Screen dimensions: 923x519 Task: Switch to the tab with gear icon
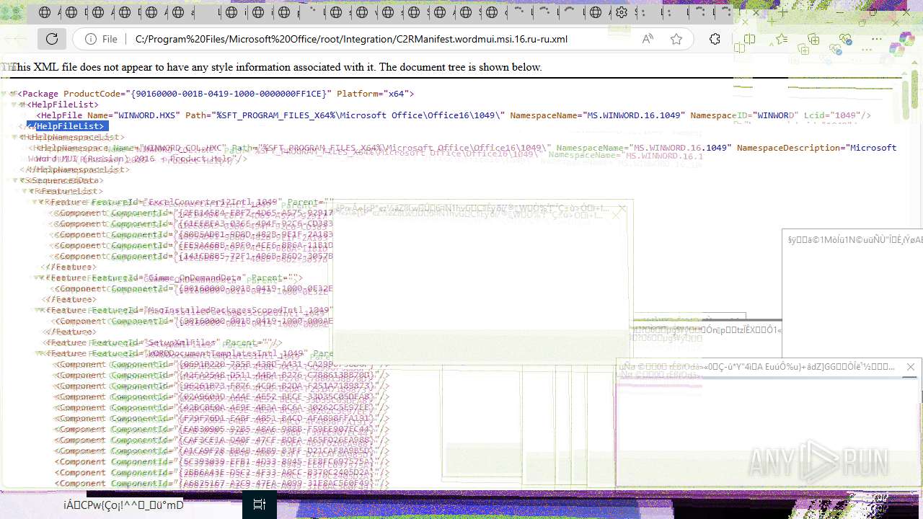pos(622,12)
